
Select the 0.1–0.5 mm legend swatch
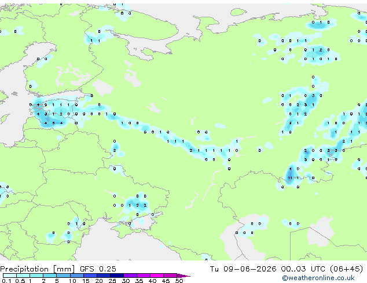10,275
